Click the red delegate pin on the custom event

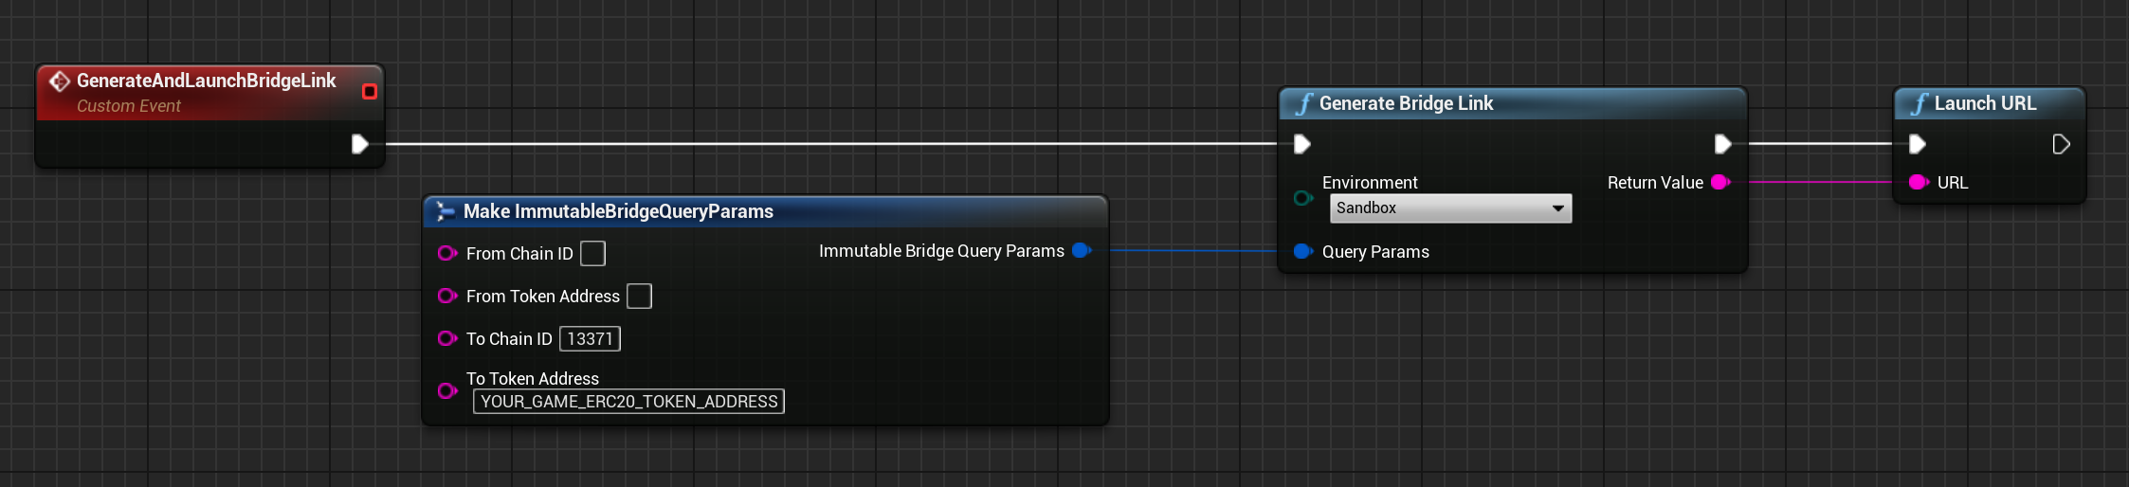[x=370, y=91]
